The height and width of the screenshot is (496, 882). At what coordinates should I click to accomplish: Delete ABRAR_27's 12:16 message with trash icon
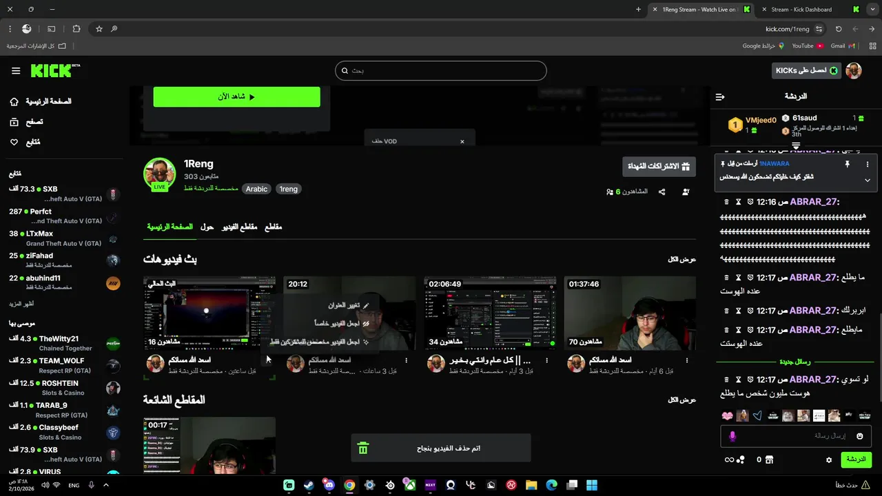click(x=726, y=202)
